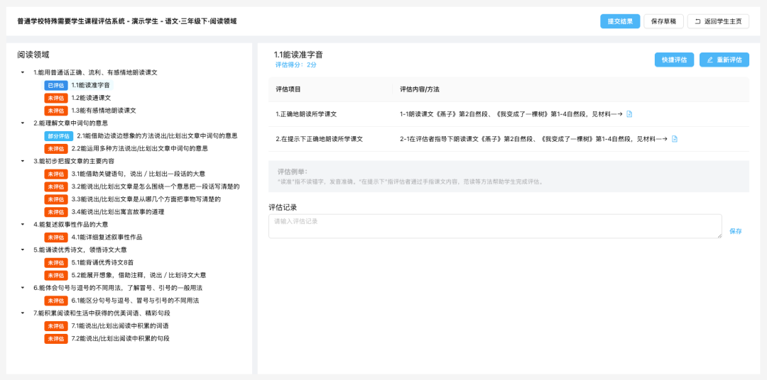Collapse tree node 6.能体会句号与逗号的不同用法

23,288
